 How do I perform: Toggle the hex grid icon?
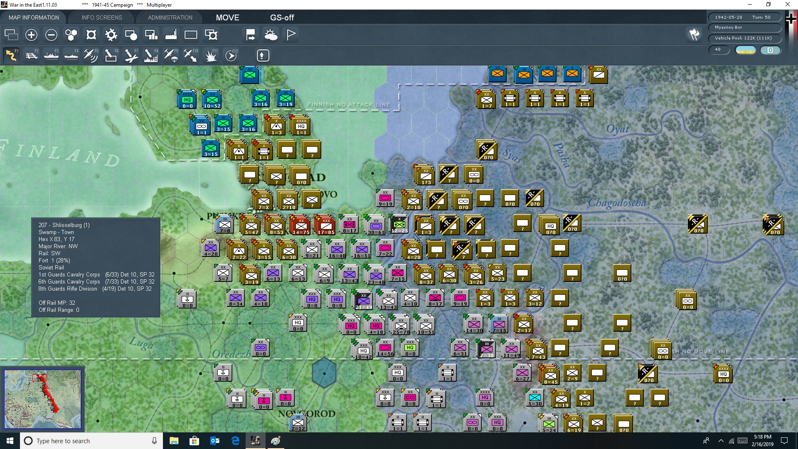[71, 35]
